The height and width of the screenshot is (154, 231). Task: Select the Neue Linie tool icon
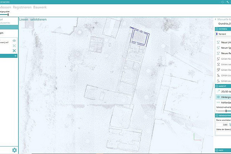[218, 42]
